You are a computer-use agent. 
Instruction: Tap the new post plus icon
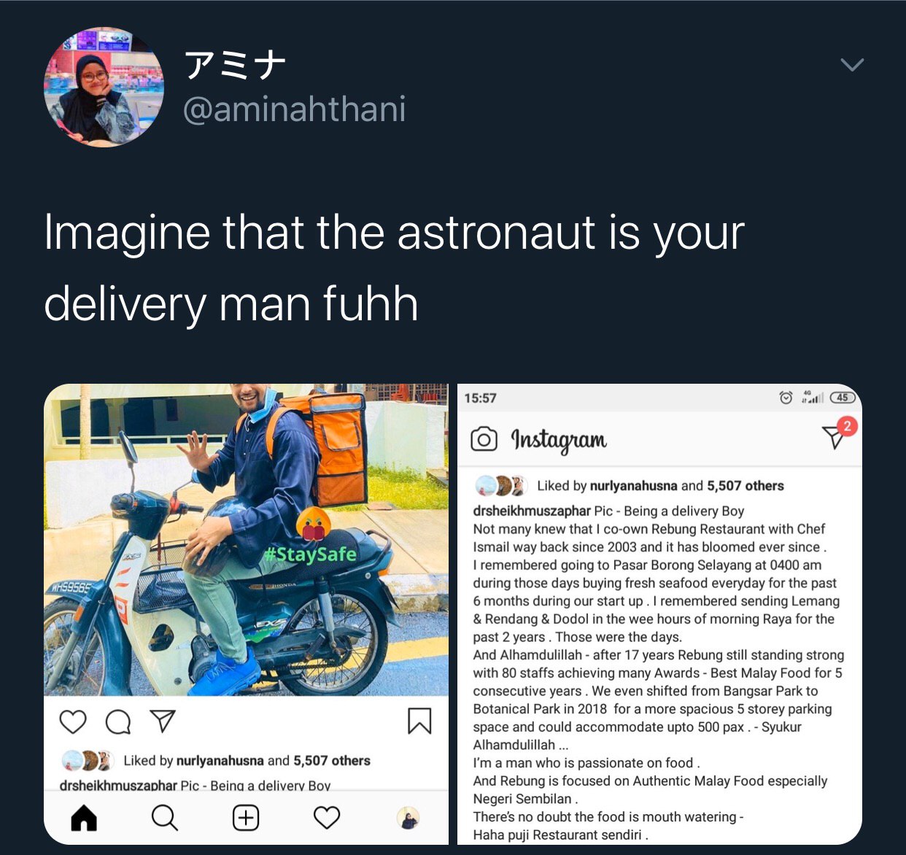[246, 817]
